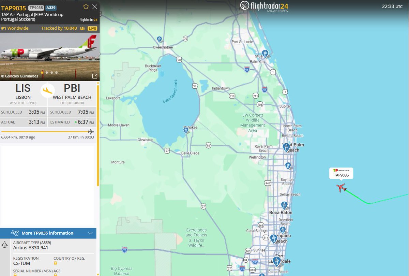This screenshot has height=276, width=409.
Task: Click the Boca Raton airport pin
Action: coord(284,205)
